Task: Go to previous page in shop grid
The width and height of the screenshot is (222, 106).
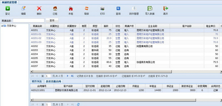Action: tap(37, 76)
